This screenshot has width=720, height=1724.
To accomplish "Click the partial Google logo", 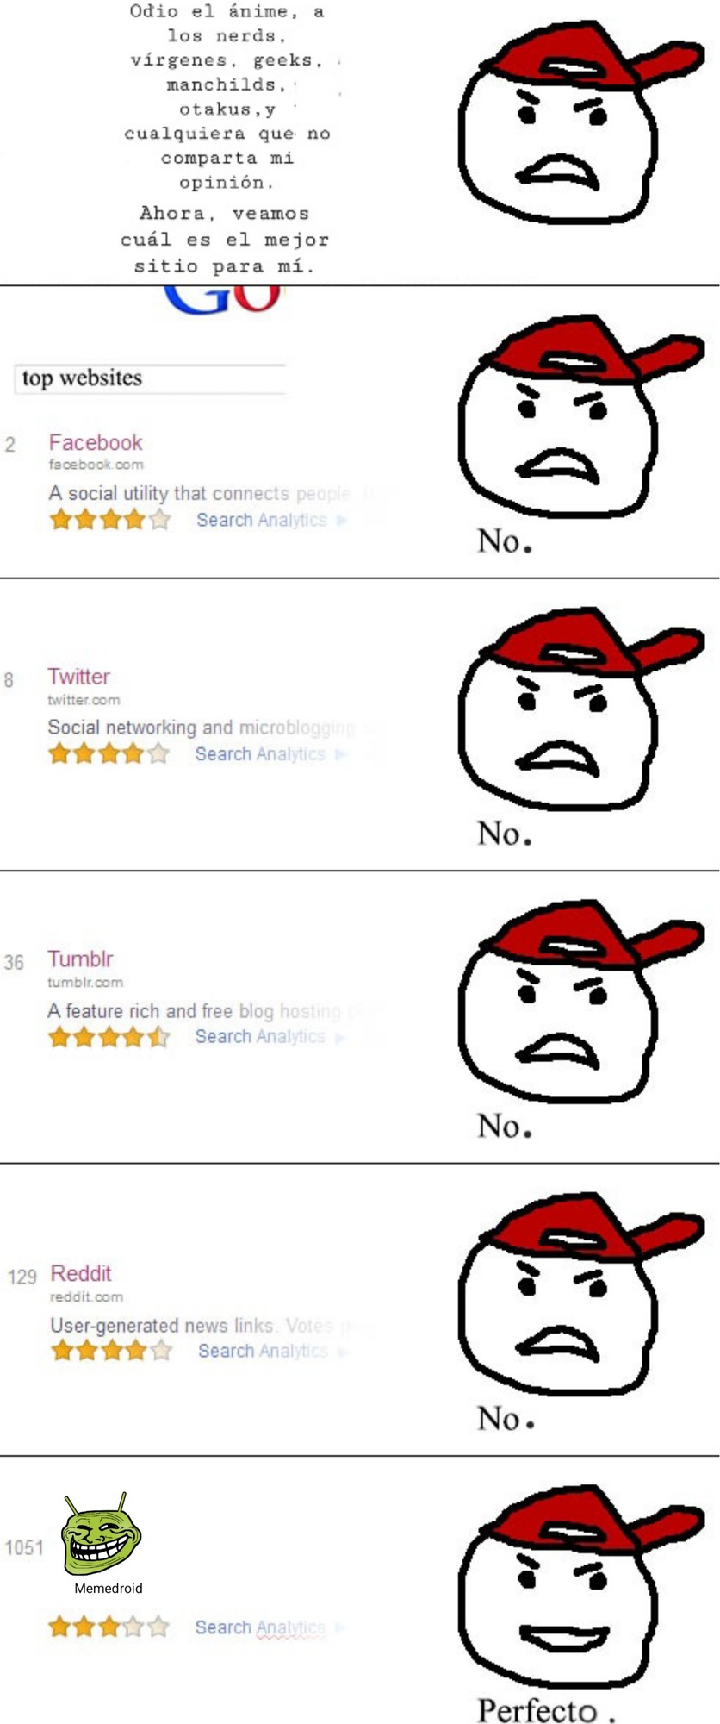I will pos(222,300).
